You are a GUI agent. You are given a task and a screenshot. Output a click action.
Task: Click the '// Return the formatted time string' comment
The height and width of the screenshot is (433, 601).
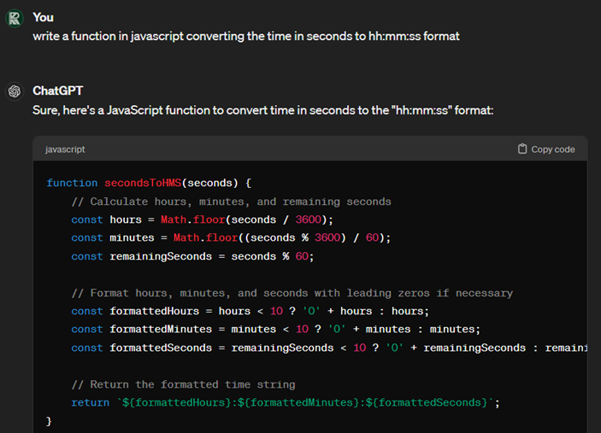(x=183, y=384)
